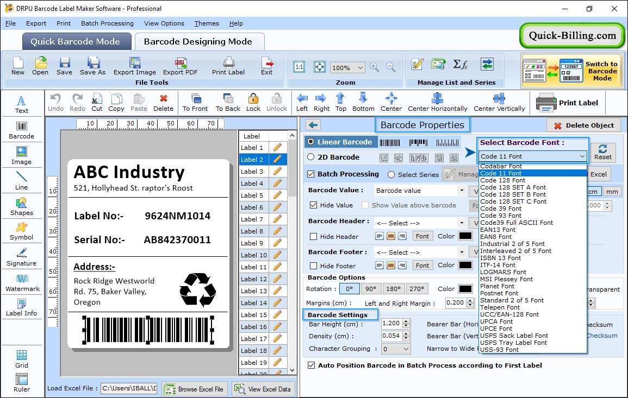Click Center Horizontally alignment icon
Viewport: 628px width, 398px height.
coord(437,103)
